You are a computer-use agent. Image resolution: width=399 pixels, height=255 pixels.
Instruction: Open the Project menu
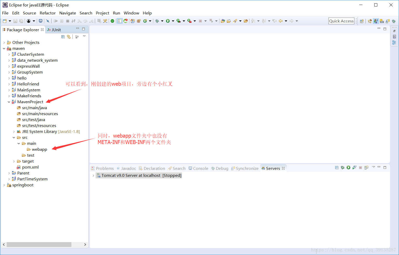pyautogui.click(x=103, y=13)
